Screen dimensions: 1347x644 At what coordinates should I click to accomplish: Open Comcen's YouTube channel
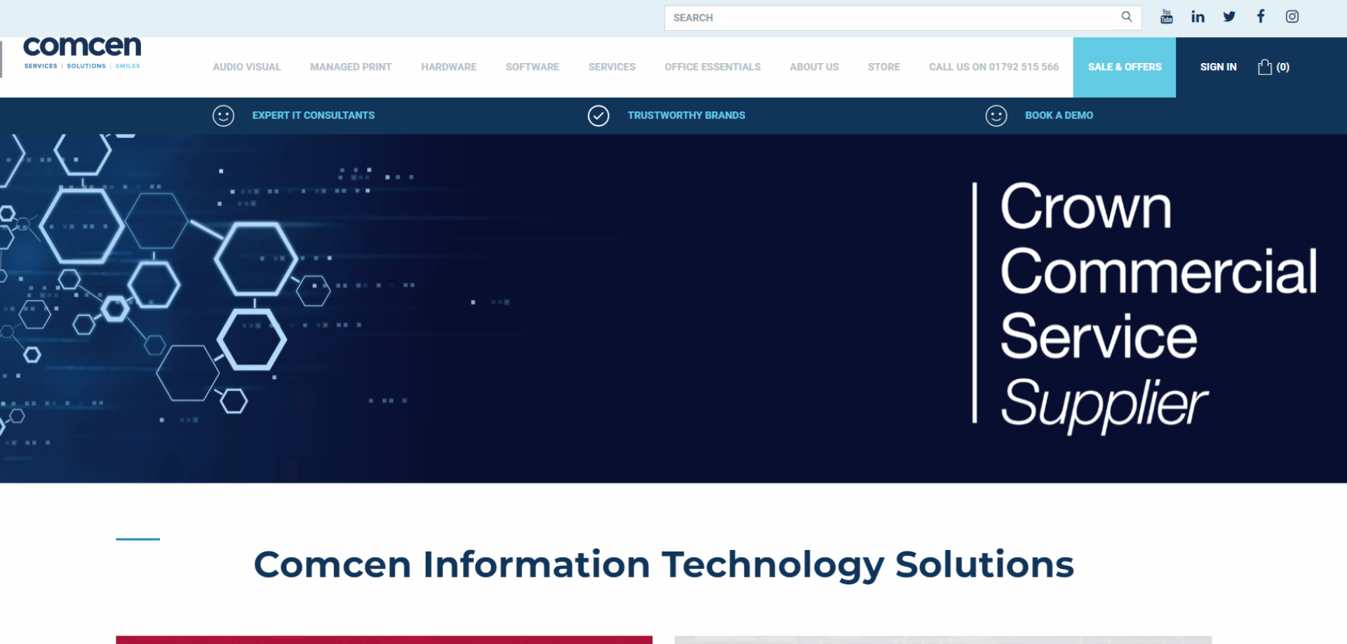pos(1166,16)
